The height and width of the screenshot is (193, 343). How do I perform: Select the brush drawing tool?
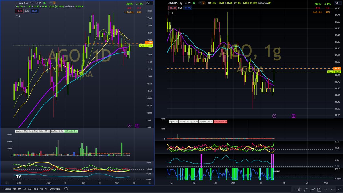pyautogui.click(x=312, y=189)
